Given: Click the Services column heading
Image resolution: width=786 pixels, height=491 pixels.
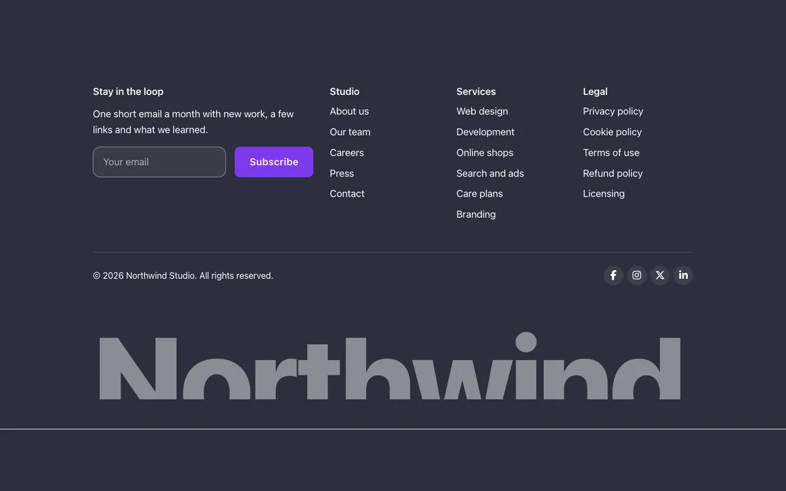Looking at the screenshot, I should pyautogui.click(x=476, y=92).
